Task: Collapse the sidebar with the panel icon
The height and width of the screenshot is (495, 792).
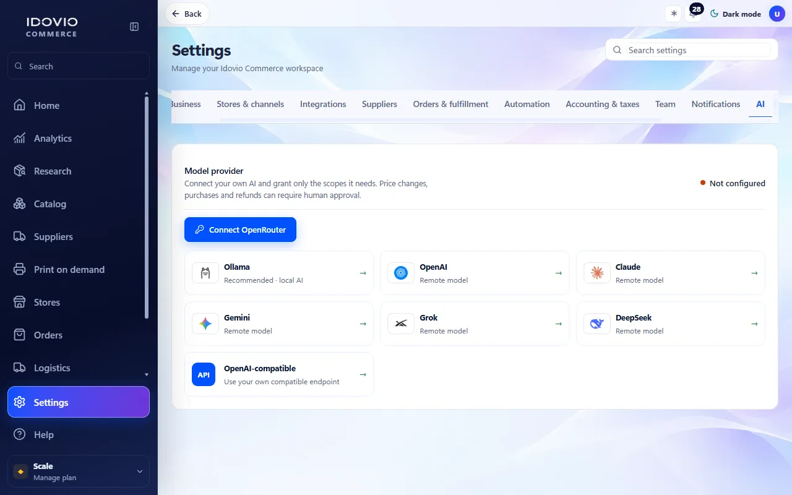Action: 134,27
